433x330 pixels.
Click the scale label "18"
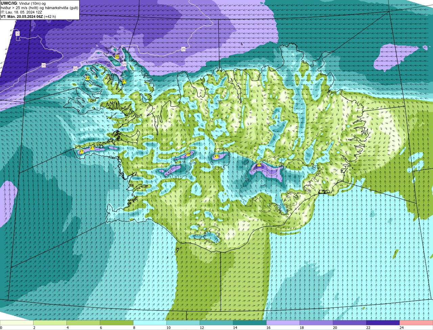click(301, 328)
